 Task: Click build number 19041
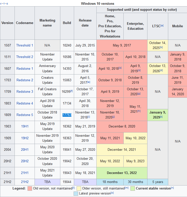point(67,149)
